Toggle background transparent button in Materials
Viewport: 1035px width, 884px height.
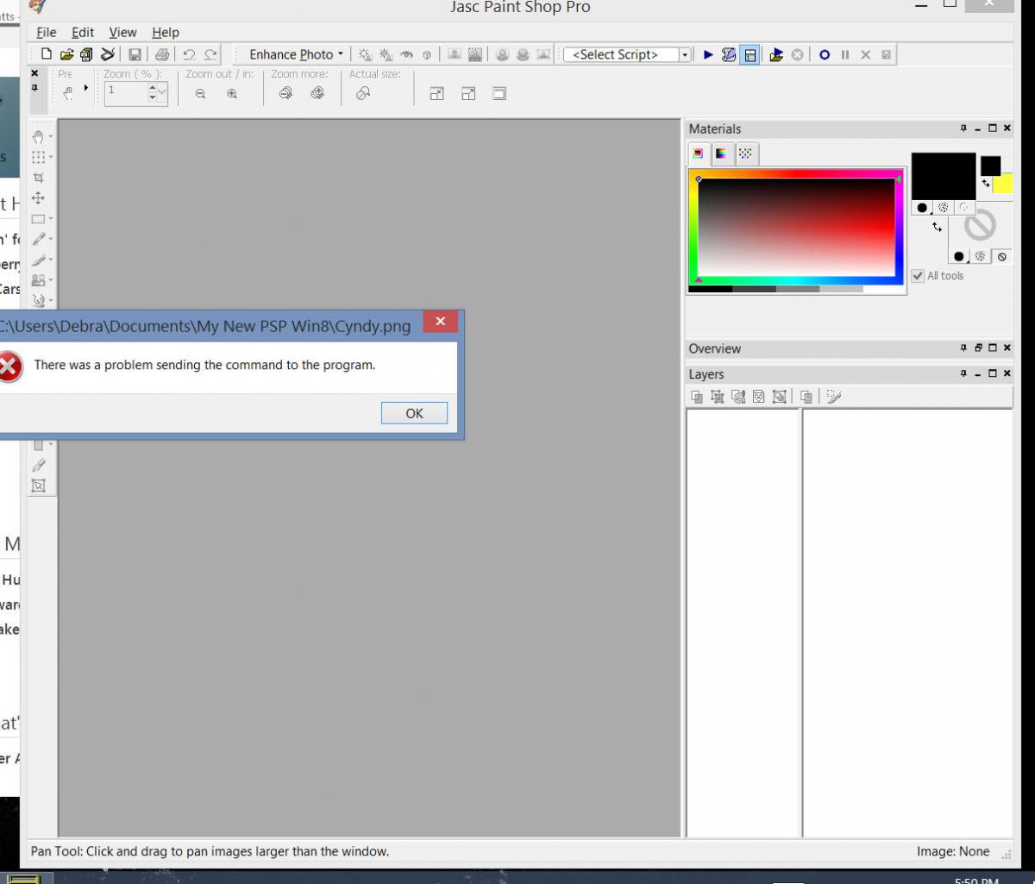1001,257
